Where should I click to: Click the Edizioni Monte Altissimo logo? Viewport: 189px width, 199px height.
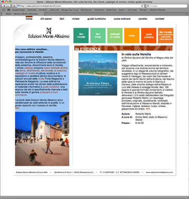point(49,33)
